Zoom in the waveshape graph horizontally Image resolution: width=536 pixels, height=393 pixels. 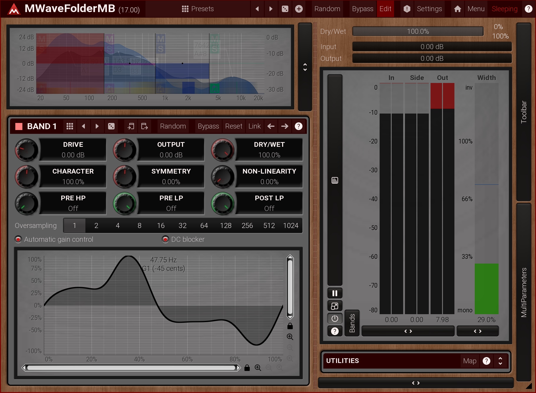coord(258,368)
